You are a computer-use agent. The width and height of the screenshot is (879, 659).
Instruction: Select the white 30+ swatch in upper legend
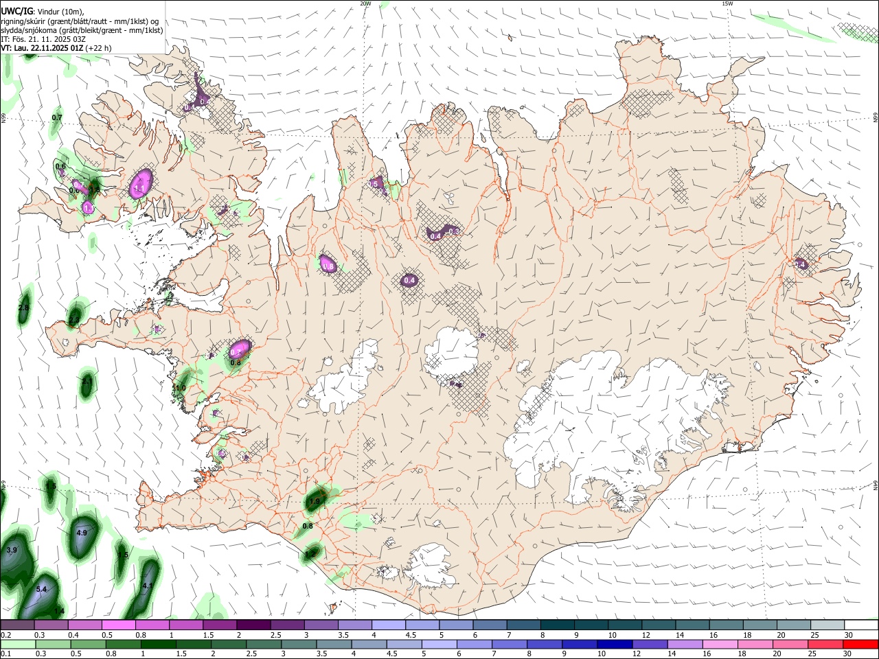(862, 625)
